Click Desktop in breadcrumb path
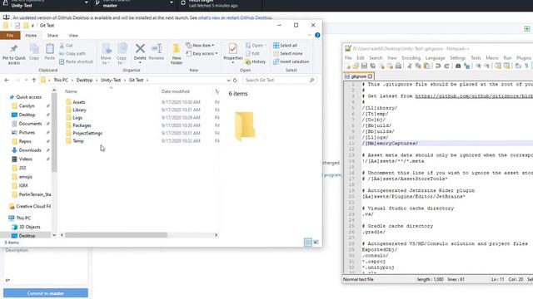Image resolution: width=533 pixels, height=299 pixels. pos(84,80)
